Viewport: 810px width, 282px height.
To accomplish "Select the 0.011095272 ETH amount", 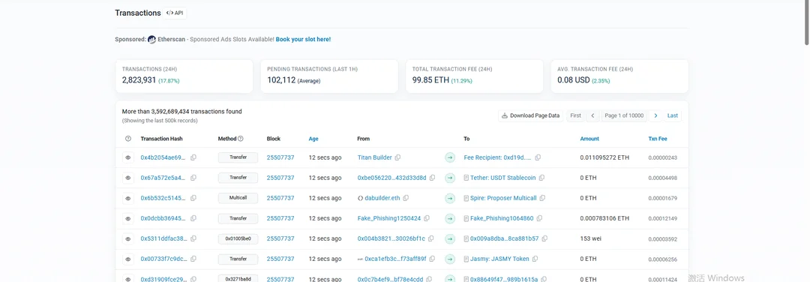I will (x=605, y=157).
